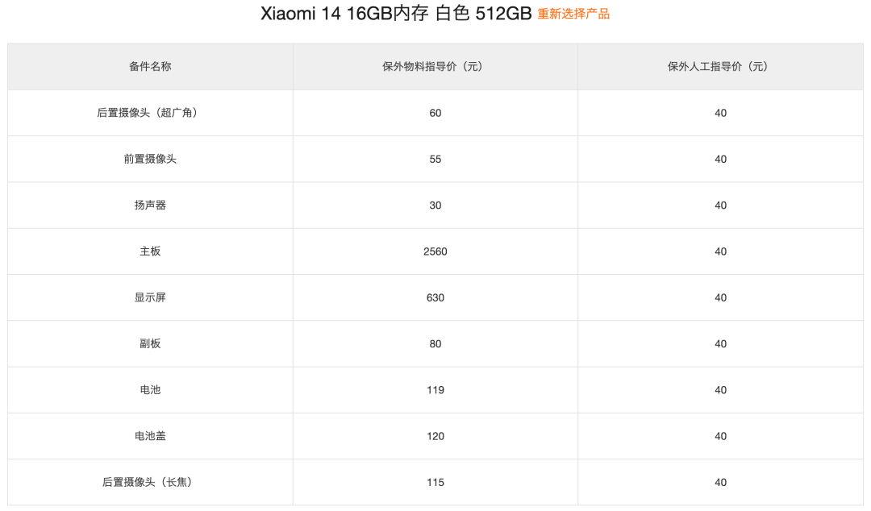Click the 前置摄像头 part name cell
Screen dimensions: 871x511
coord(150,159)
